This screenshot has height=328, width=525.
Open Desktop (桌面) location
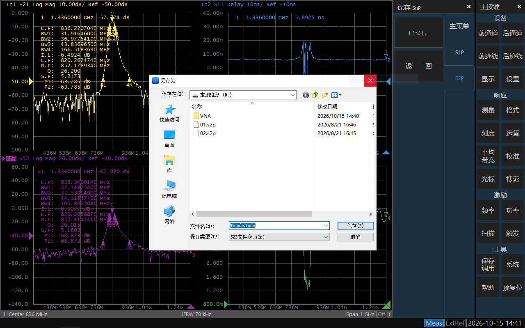click(x=169, y=139)
